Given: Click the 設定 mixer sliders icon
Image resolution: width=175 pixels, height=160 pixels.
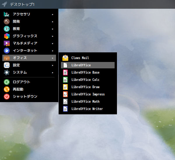Looking at the screenshot, I should click(7, 65).
